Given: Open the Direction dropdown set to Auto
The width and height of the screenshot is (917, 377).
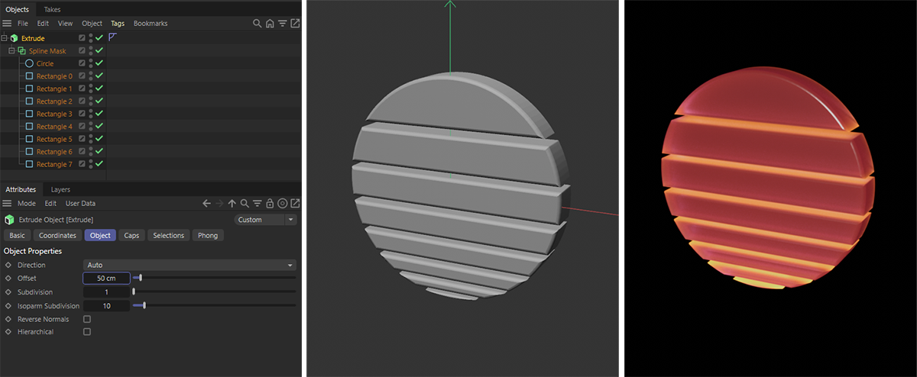Looking at the screenshot, I should tap(190, 265).
